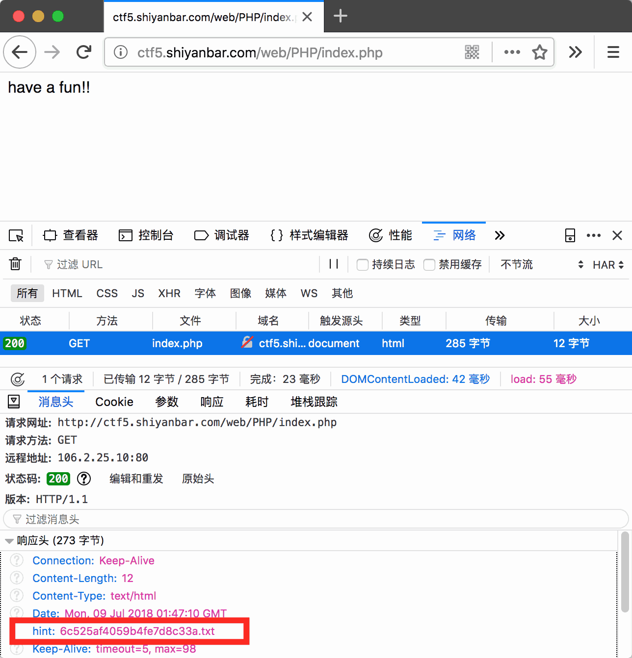Switch to the 控制台 console tab
This screenshot has width=632, height=658.
146,235
